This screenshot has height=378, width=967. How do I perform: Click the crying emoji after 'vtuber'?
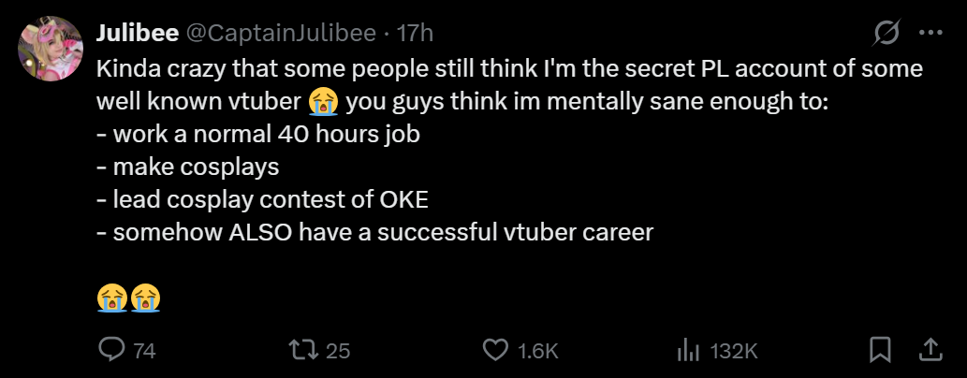[x=323, y=102]
